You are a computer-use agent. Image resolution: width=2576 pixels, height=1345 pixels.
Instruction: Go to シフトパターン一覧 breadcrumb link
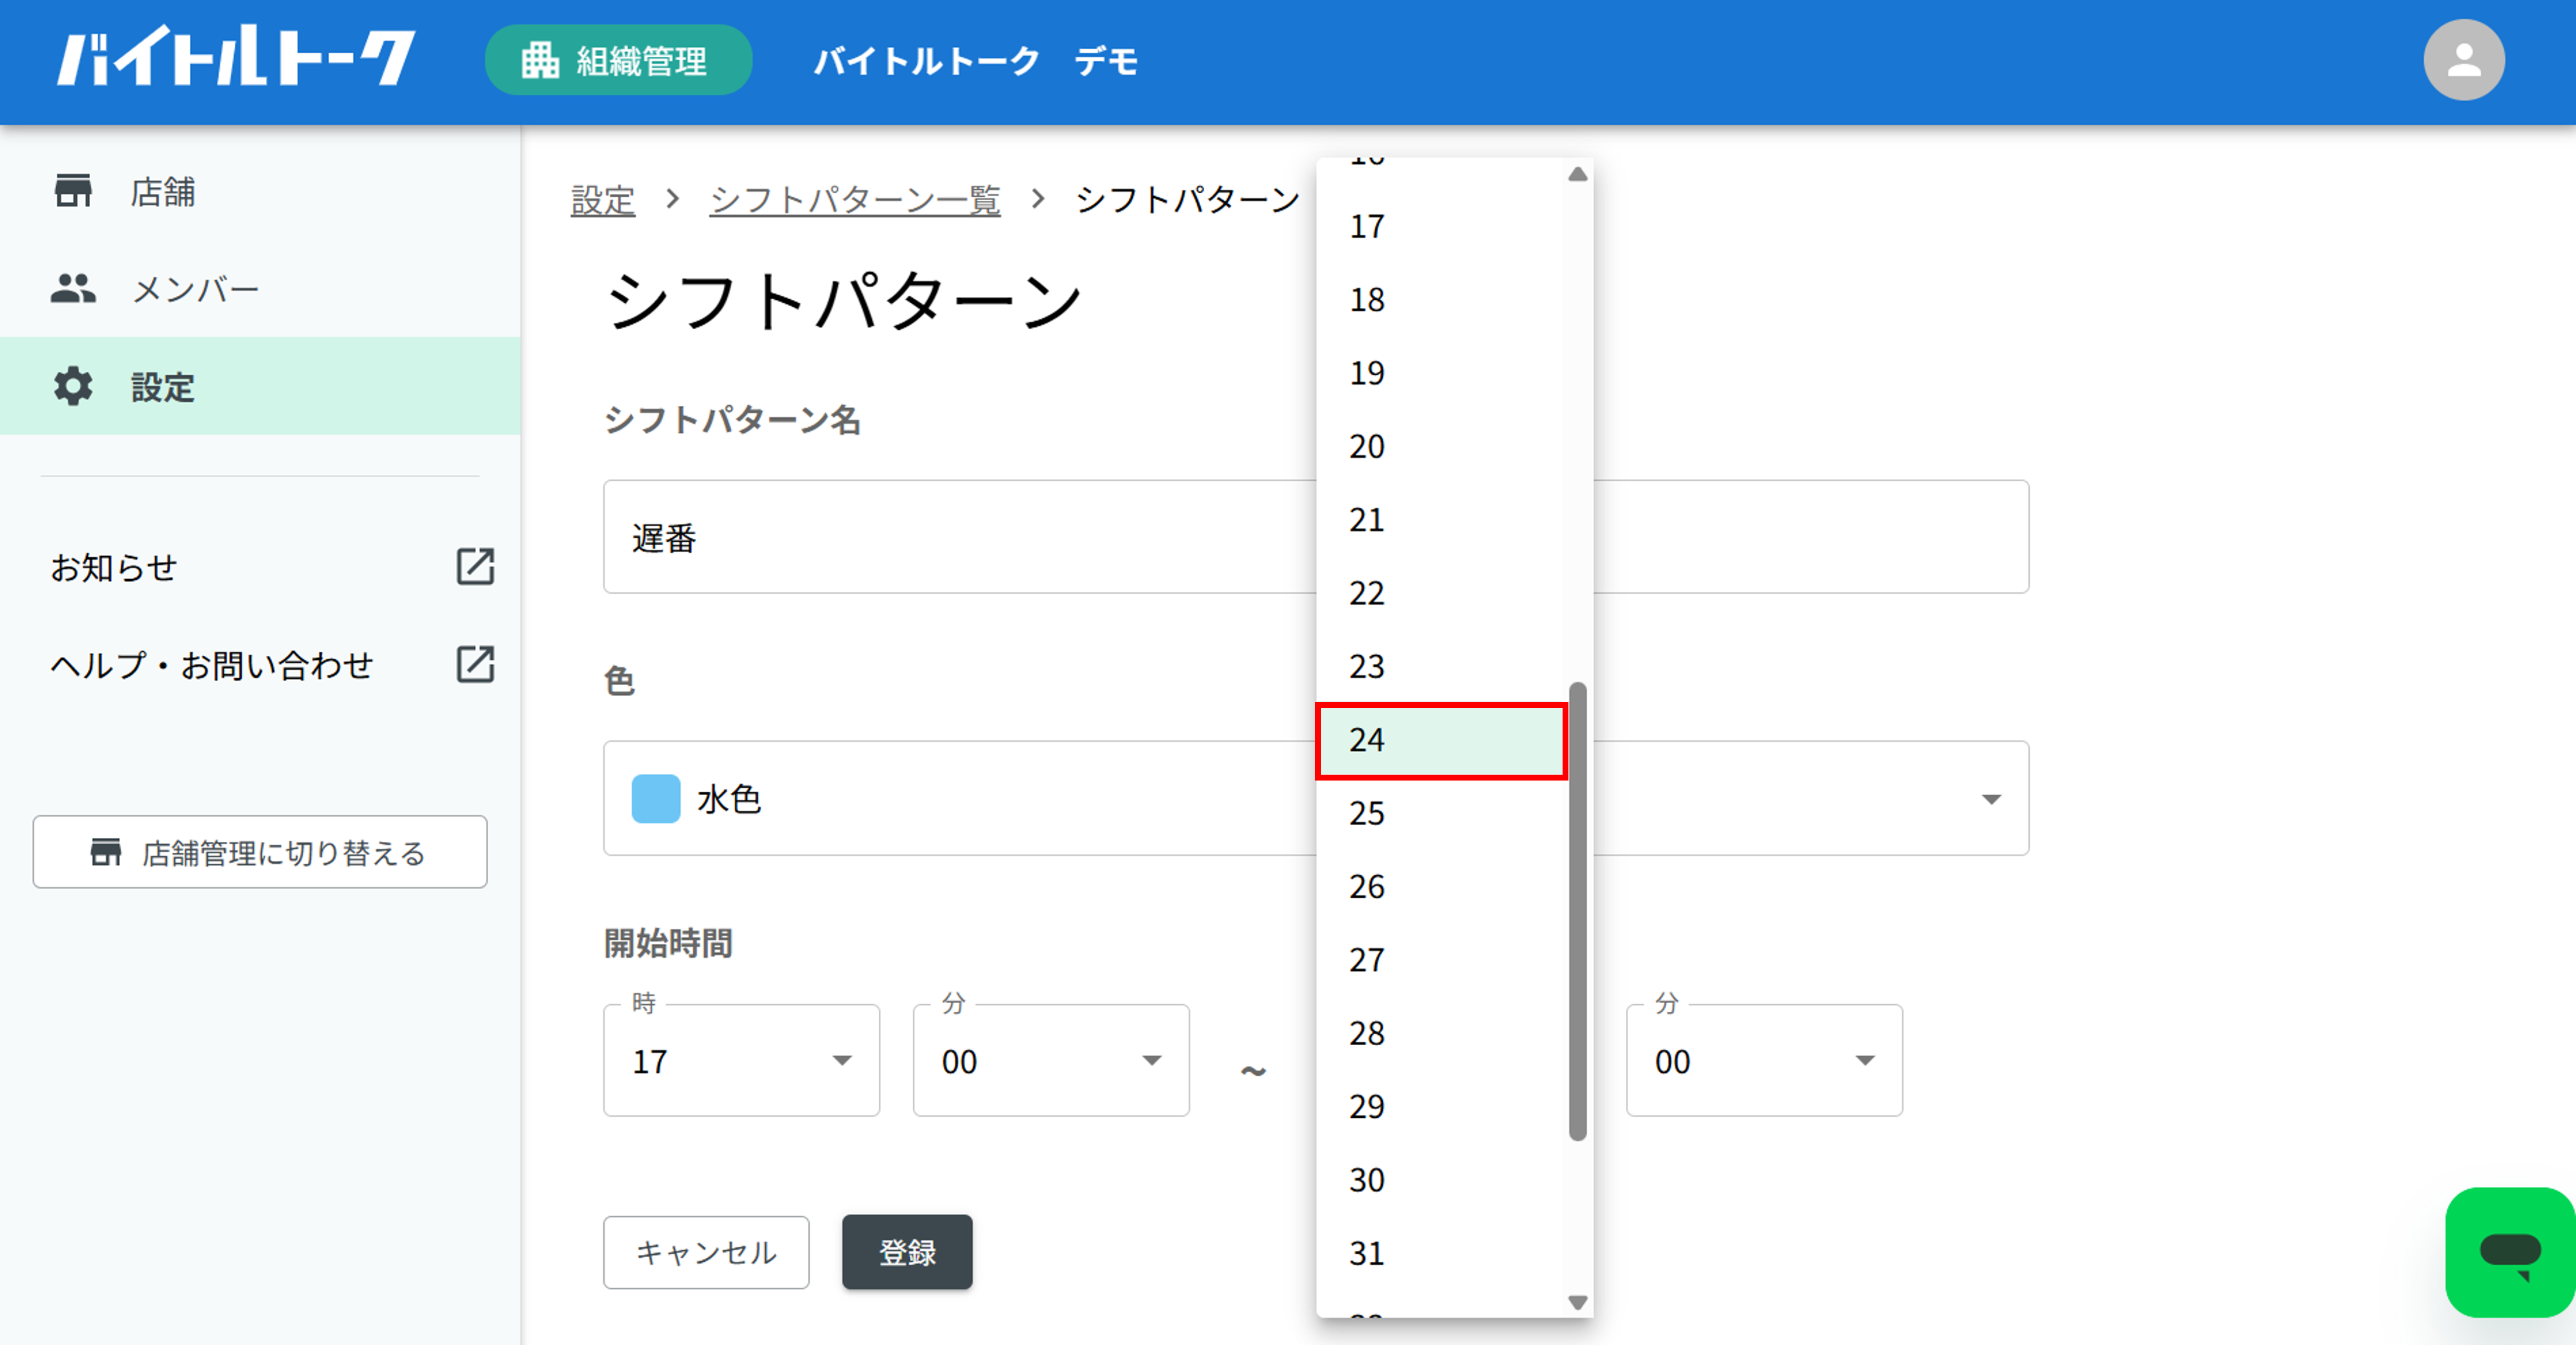tap(855, 200)
